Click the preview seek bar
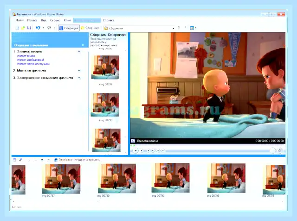The width and height of the screenshot is (297, 221). 207,146
